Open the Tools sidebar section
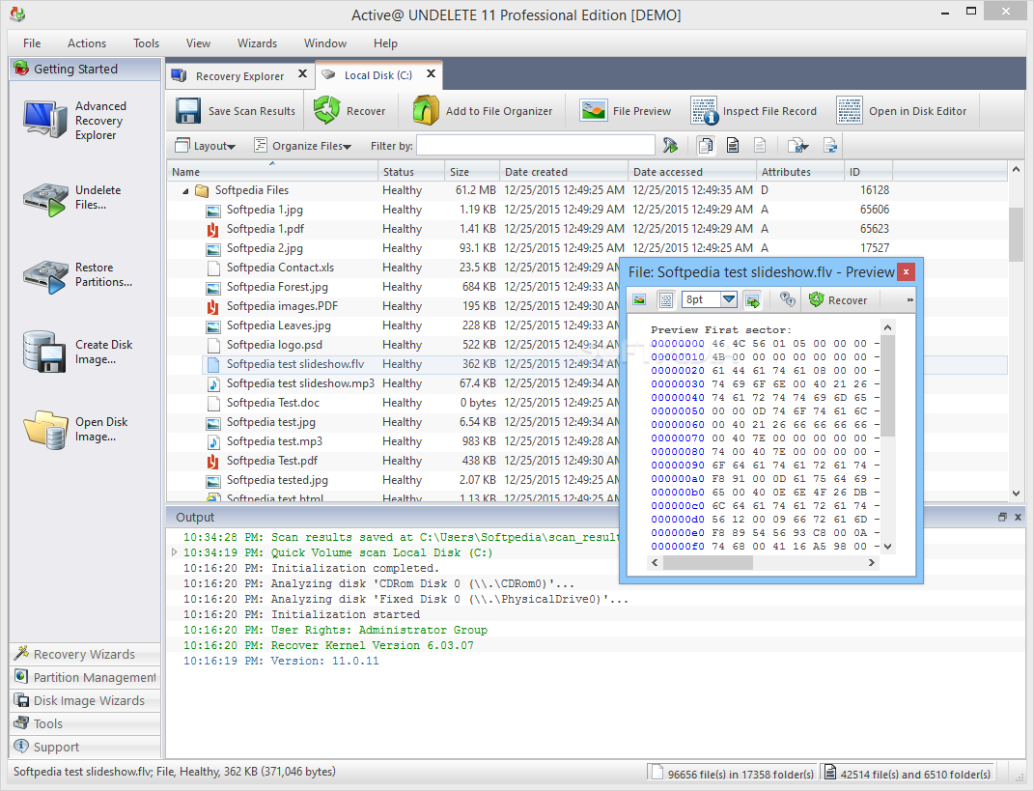The image size is (1034, 791). (85, 723)
